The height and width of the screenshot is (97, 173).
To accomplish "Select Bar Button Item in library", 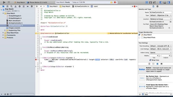I will coord(155,78).
